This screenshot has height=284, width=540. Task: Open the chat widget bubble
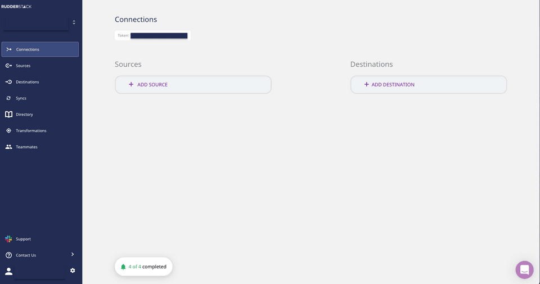[524, 270]
